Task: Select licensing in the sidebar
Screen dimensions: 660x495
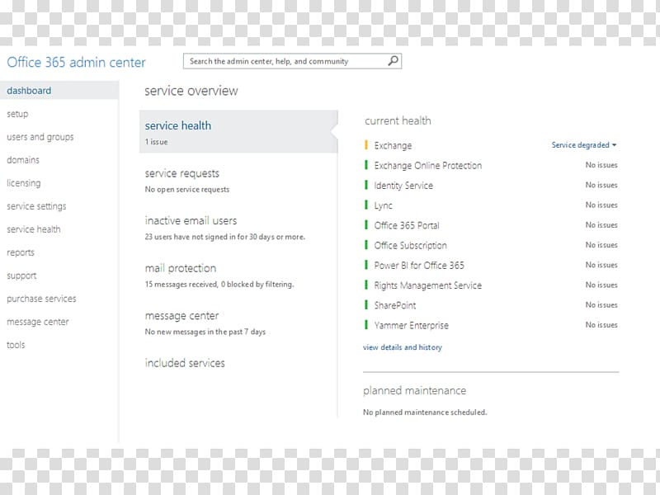Action: pyautogui.click(x=24, y=183)
